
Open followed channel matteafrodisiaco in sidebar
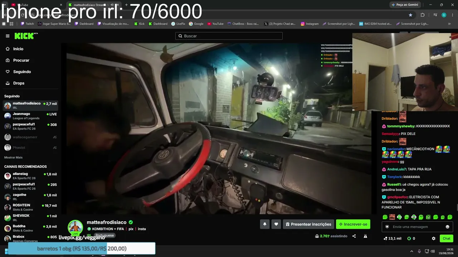coord(30,105)
